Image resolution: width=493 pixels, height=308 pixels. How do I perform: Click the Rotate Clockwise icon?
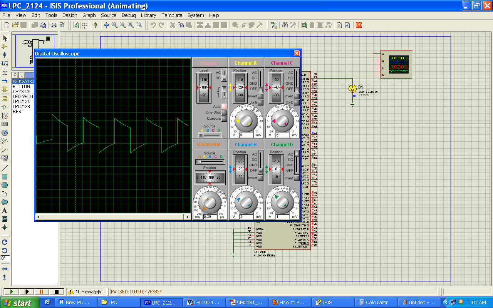[x=5, y=242]
